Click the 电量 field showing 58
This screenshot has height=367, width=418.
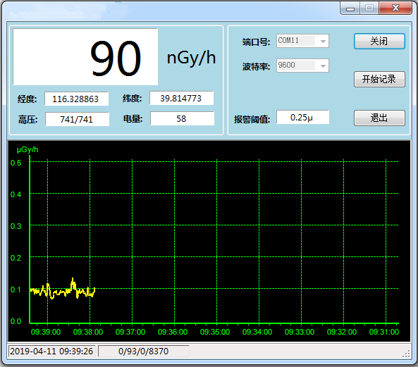[x=182, y=118]
